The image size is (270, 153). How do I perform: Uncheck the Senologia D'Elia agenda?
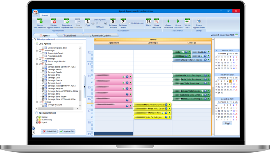tap(43, 75)
